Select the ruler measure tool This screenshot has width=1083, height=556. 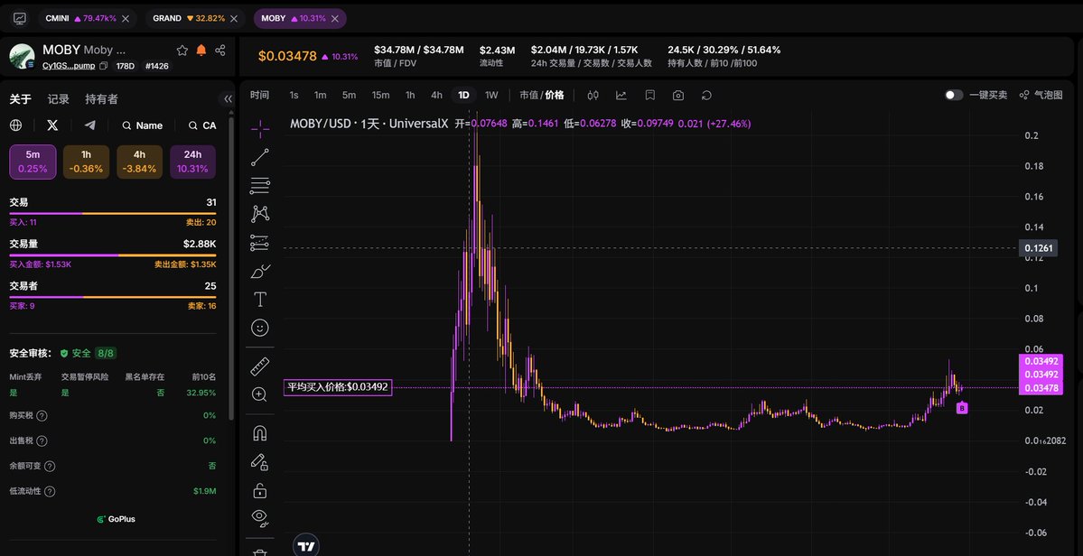pyautogui.click(x=260, y=366)
